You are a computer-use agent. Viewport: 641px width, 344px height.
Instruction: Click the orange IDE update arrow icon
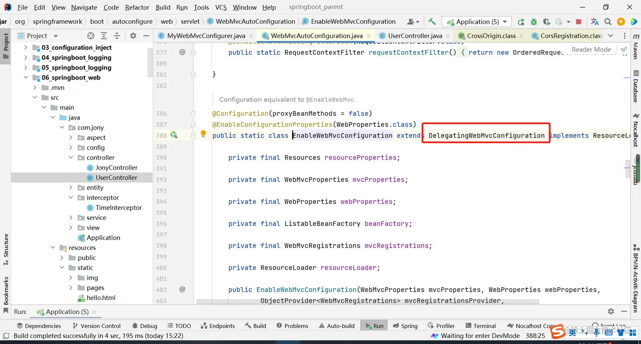point(621,22)
